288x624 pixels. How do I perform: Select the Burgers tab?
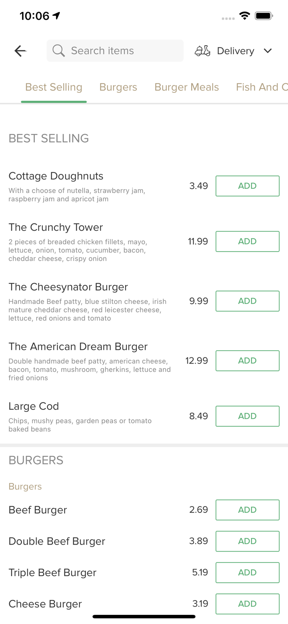point(118,87)
